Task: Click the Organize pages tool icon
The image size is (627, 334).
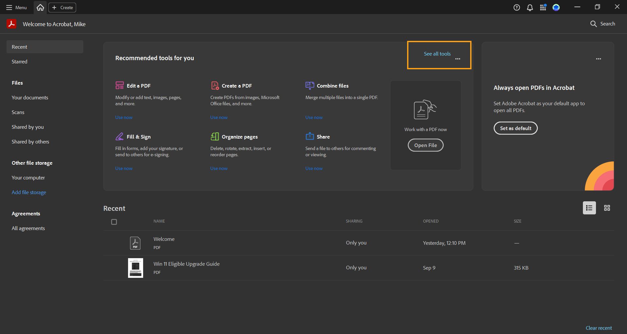Action: (215, 137)
